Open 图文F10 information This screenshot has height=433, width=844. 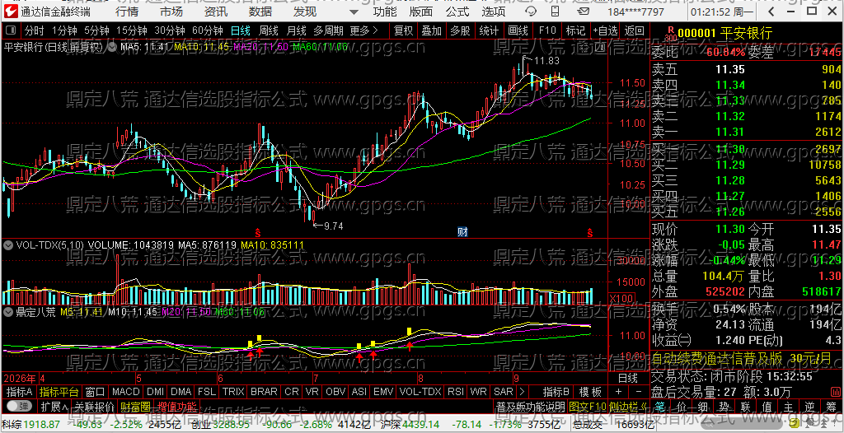click(588, 406)
